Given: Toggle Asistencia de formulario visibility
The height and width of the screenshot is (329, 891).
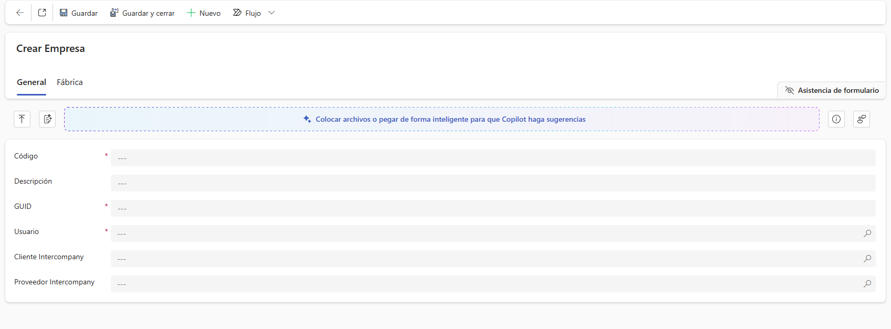Looking at the screenshot, I should point(832,90).
